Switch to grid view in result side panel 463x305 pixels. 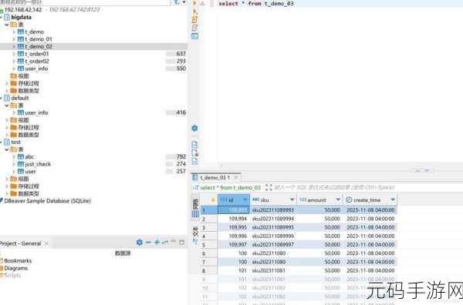pos(195,214)
